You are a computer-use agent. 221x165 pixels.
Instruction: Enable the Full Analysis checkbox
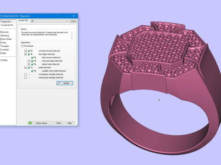click(x=22, y=46)
